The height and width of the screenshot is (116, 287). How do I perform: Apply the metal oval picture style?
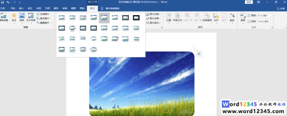pyautogui.click(x=93, y=49)
